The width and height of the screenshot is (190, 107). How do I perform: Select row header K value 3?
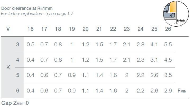point(18,45)
